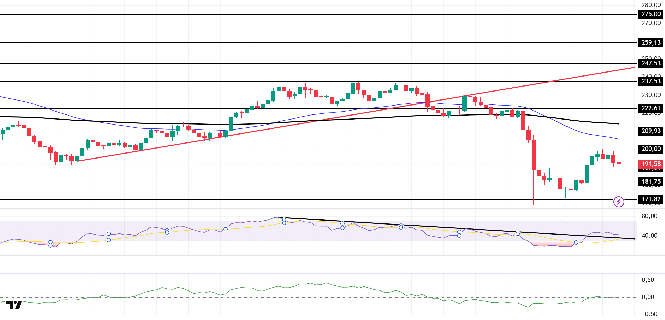Click the 200,00 price level label
Image resolution: width=665 pixels, height=320 pixels.
pyautogui.click(x=651, y=149)
